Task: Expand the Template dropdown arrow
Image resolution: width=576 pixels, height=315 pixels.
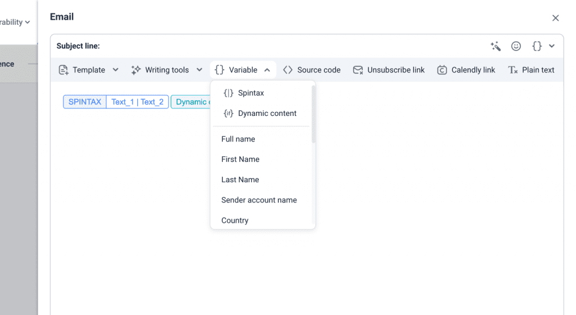Action: [x=115, y=70]
